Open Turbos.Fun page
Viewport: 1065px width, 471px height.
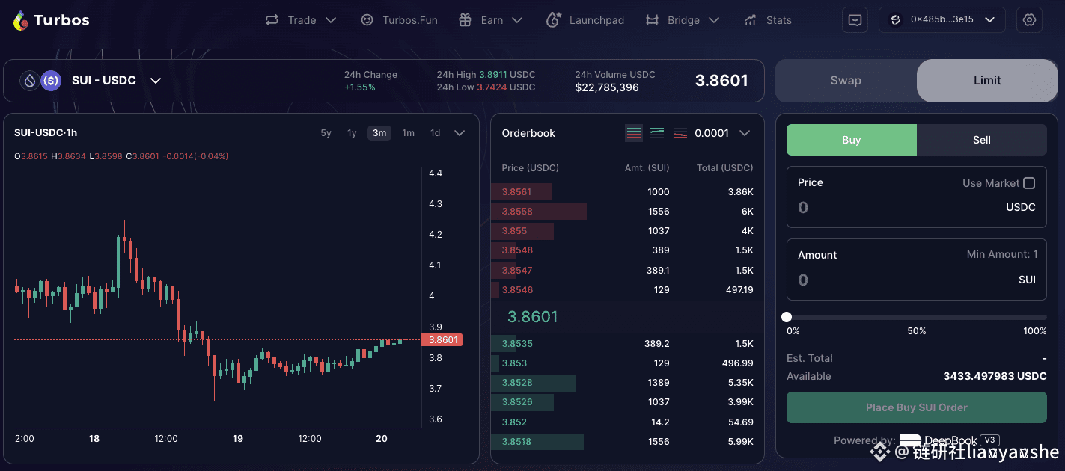tap(410, 20)
